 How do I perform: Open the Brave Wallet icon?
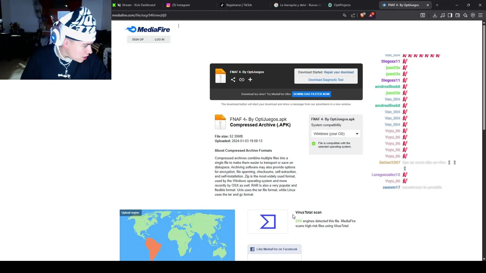tap(458, 15)
